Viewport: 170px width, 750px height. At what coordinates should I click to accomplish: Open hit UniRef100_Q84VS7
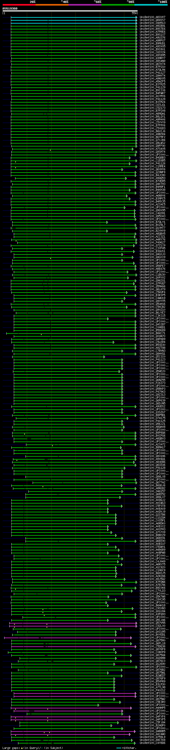pos(152,20)
